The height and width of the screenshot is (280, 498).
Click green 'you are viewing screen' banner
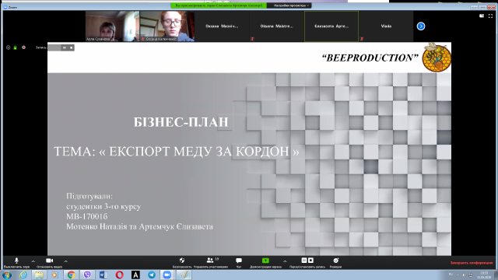219,5
